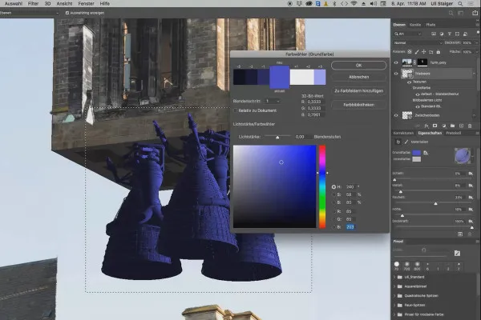The width and height of the screenshot is (481, 320).
Task: Click the 32-bit R value field
Action: point(316,102)
